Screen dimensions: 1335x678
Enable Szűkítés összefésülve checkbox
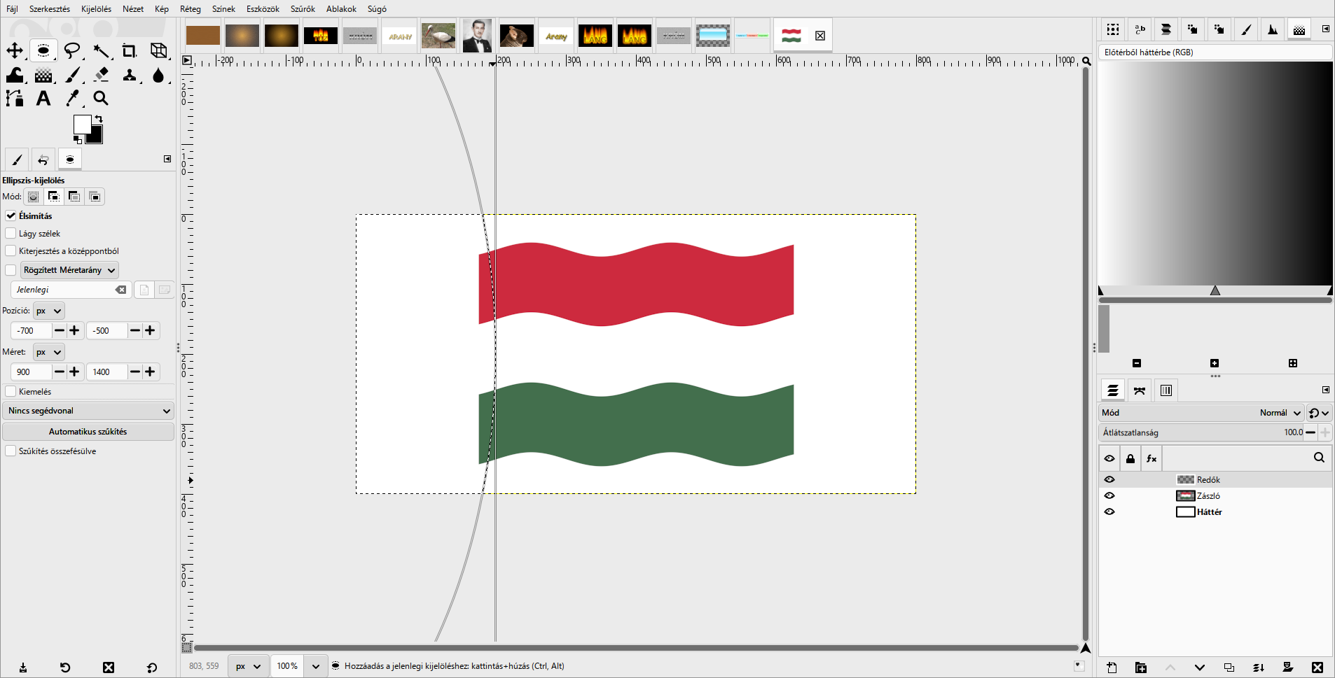(x=11, y=451)
